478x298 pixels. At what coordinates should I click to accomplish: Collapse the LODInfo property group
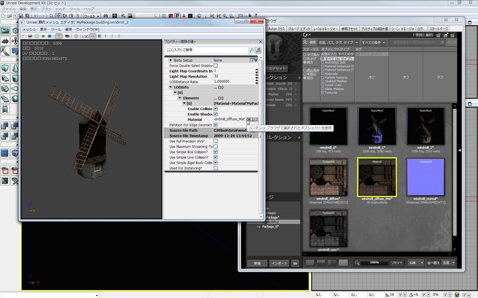click(x=171, y=87)
